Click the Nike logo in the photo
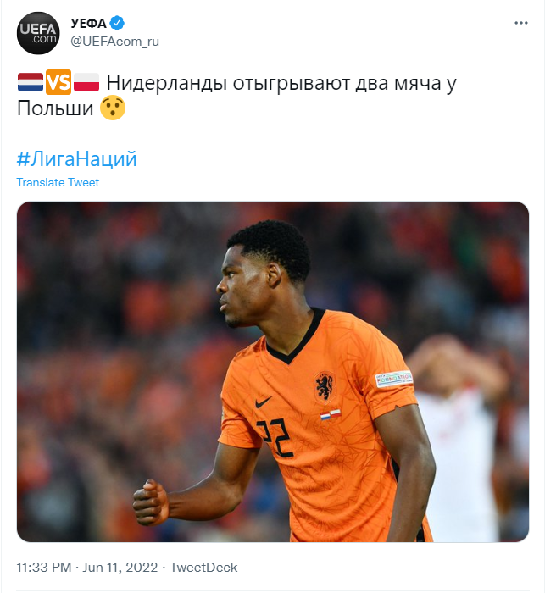The width and height of the screenshot is (545, 593). tap(264, 402)
